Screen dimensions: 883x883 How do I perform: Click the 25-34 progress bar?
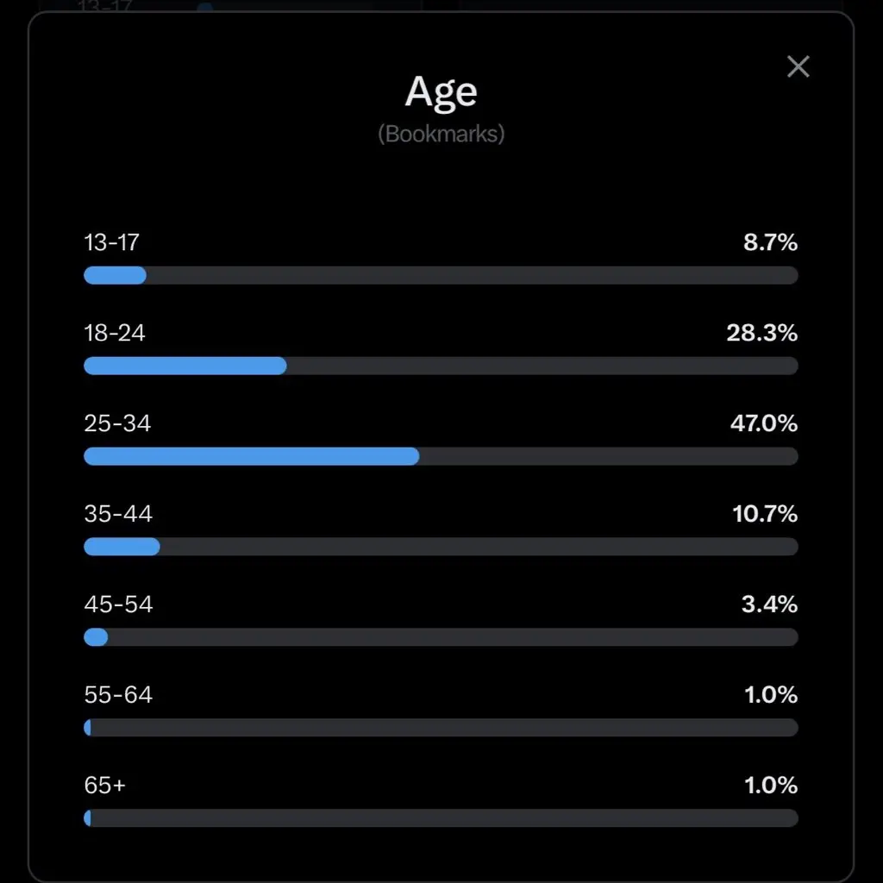click(441, 456)
